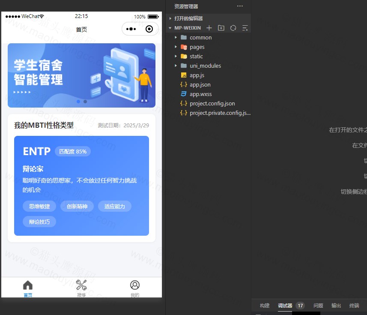Screen dimensions: 367x315
Task: Click the uni_modules folder icon
Action: pos(184,66)
